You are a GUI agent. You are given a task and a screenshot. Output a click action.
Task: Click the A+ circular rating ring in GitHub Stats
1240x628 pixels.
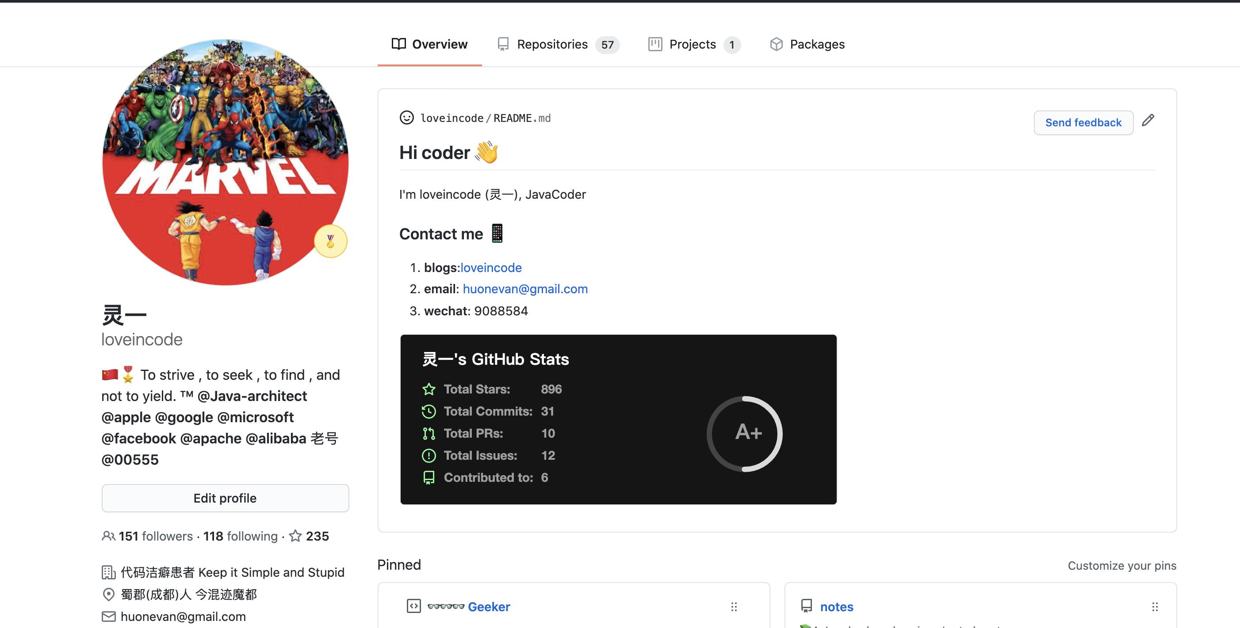click(745, 433)
